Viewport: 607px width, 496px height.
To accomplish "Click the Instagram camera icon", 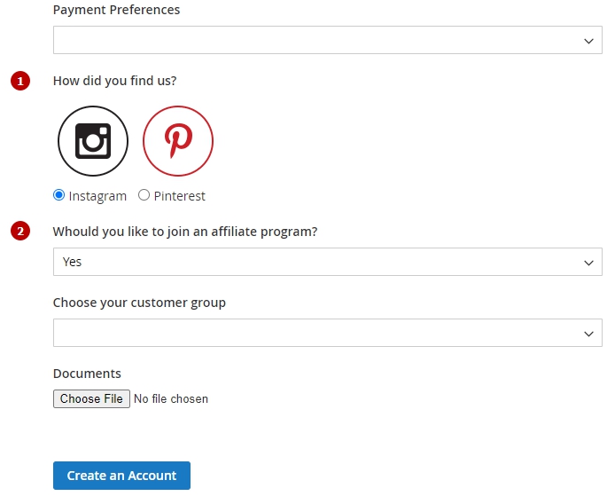I will [x=93, y=141].
